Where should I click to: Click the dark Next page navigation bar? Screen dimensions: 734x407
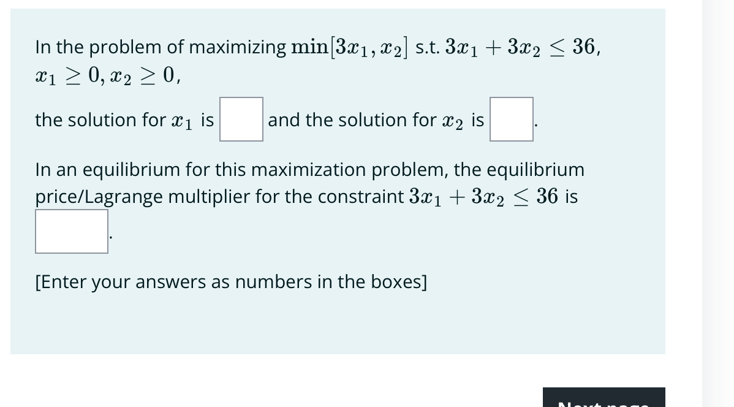(603, 397)
